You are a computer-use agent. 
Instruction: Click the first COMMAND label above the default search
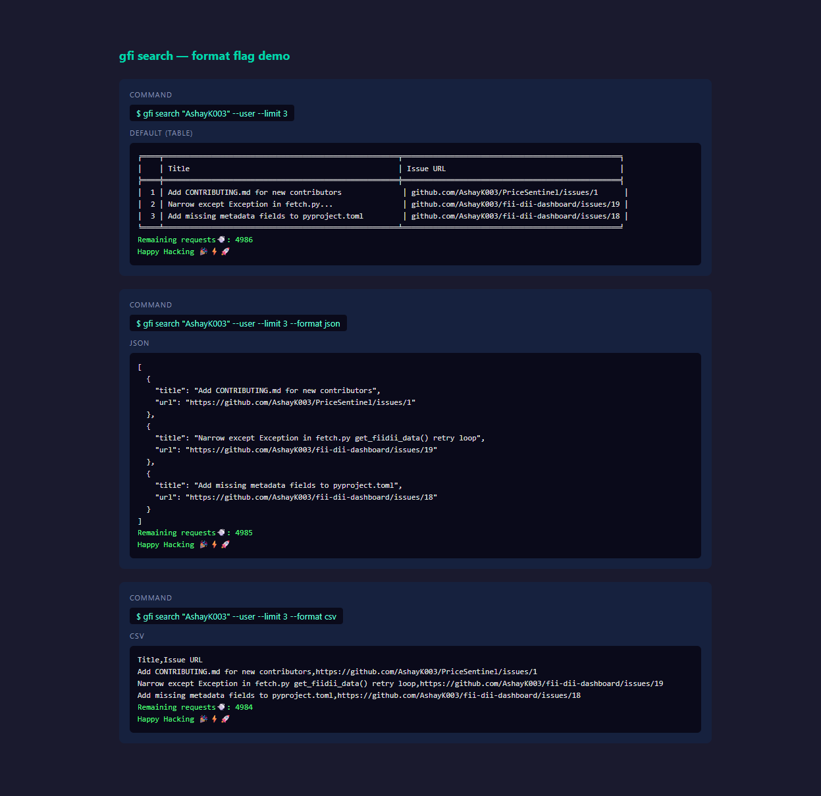151,95
